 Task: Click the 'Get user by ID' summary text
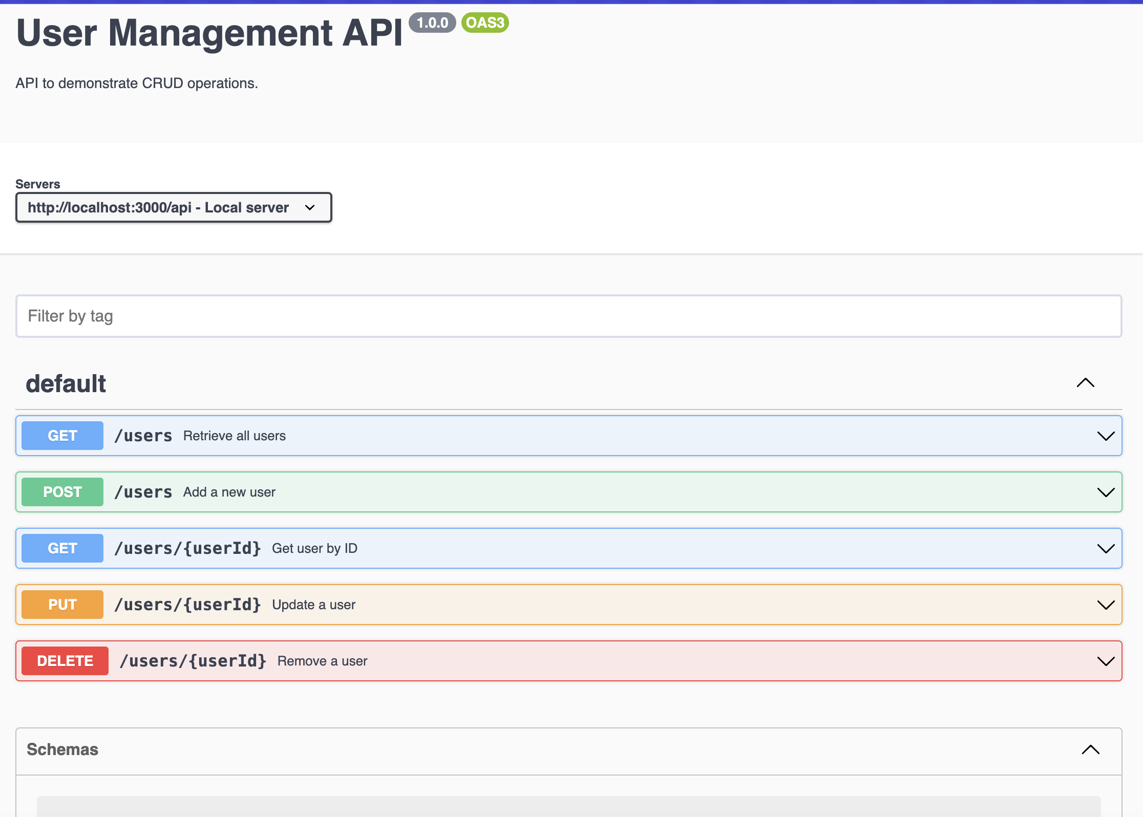coord(314,548)
